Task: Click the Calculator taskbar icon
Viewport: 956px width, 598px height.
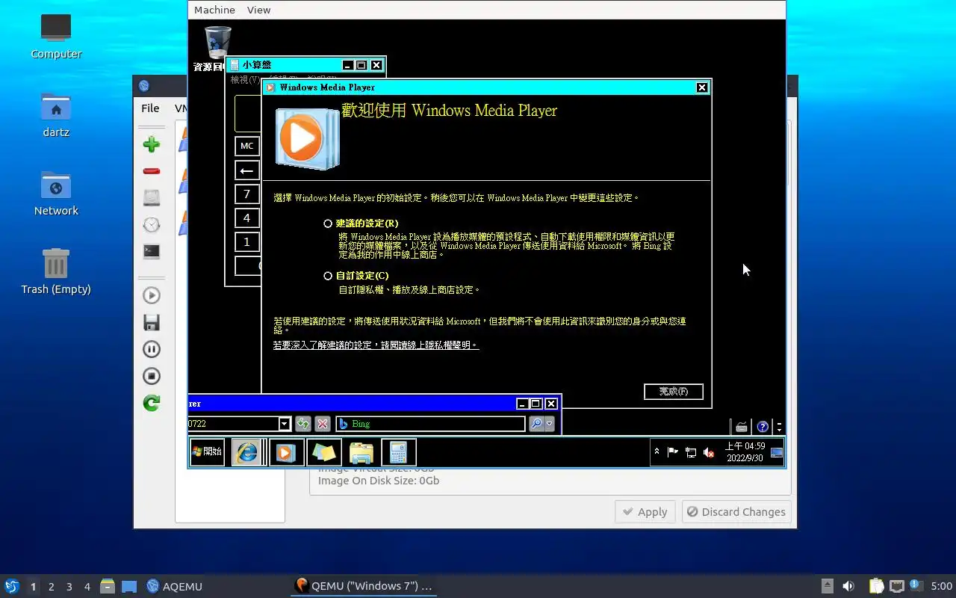Action: [398, 452]
